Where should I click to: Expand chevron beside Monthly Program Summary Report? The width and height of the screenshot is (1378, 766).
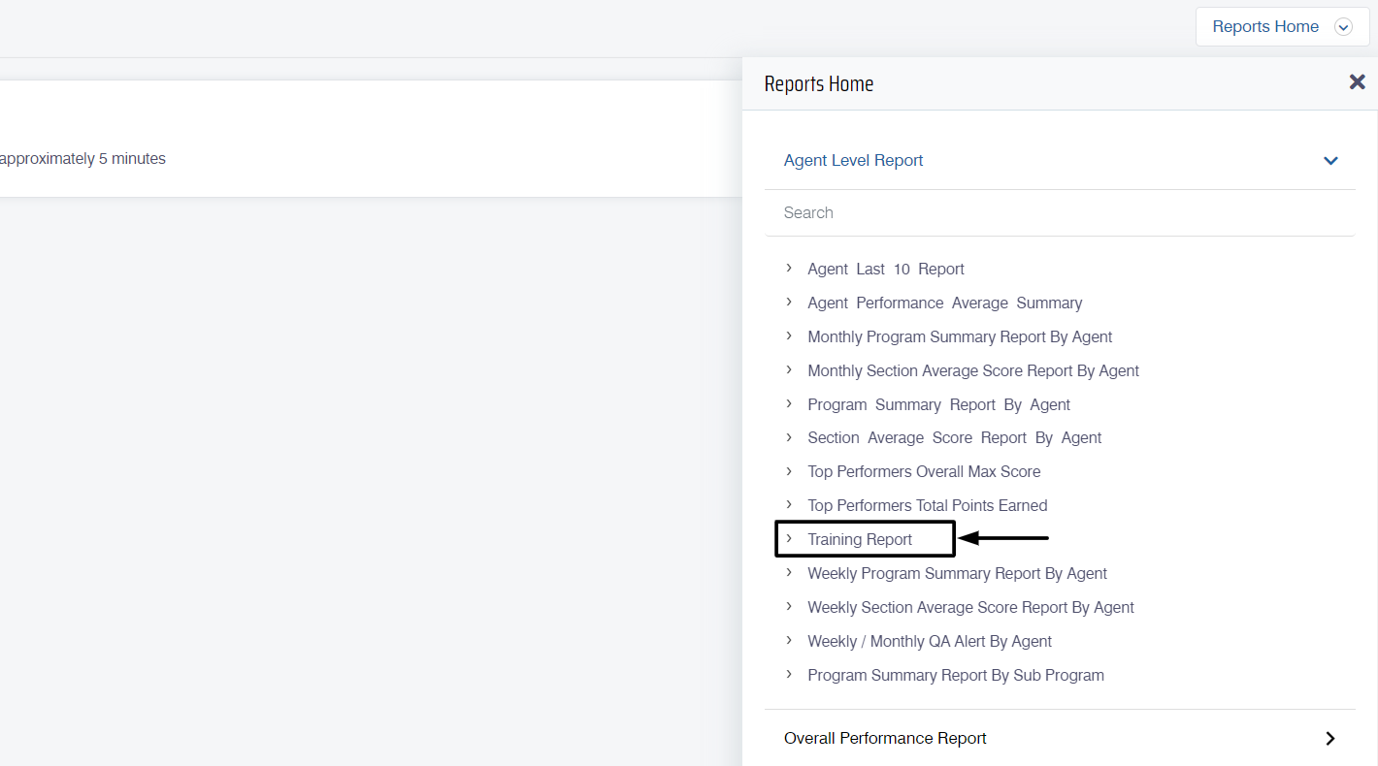(789, 335)
